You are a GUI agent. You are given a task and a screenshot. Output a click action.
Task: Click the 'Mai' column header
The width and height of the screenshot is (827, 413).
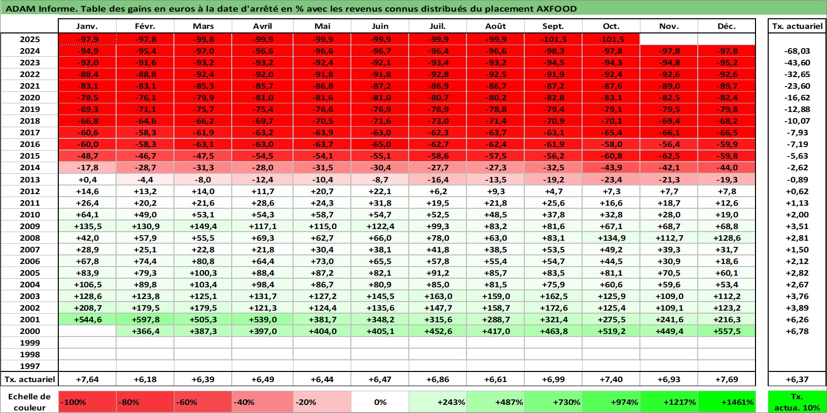coord(322,26)
